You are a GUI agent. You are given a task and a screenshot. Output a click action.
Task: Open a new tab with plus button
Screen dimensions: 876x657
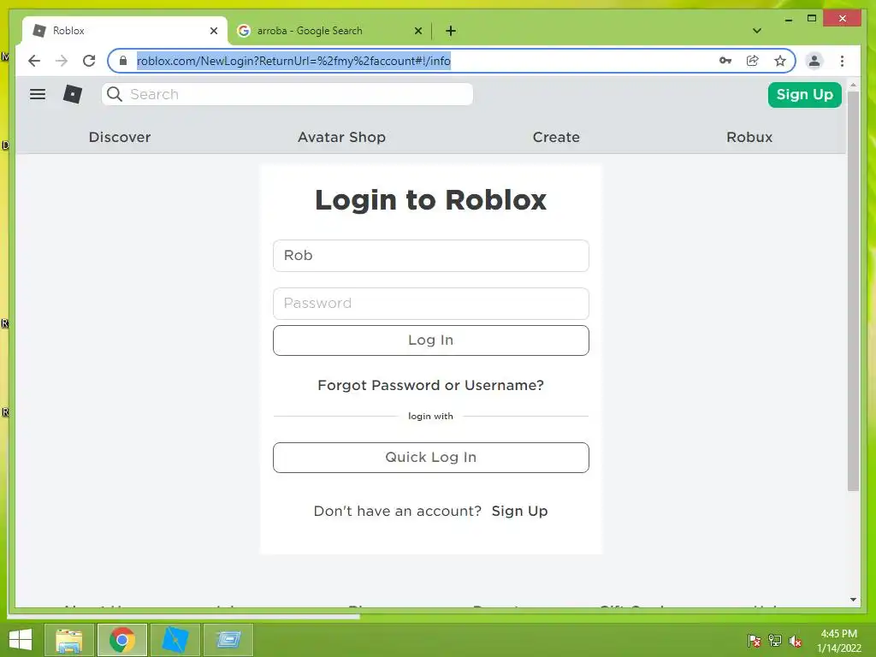pos(451,31)
